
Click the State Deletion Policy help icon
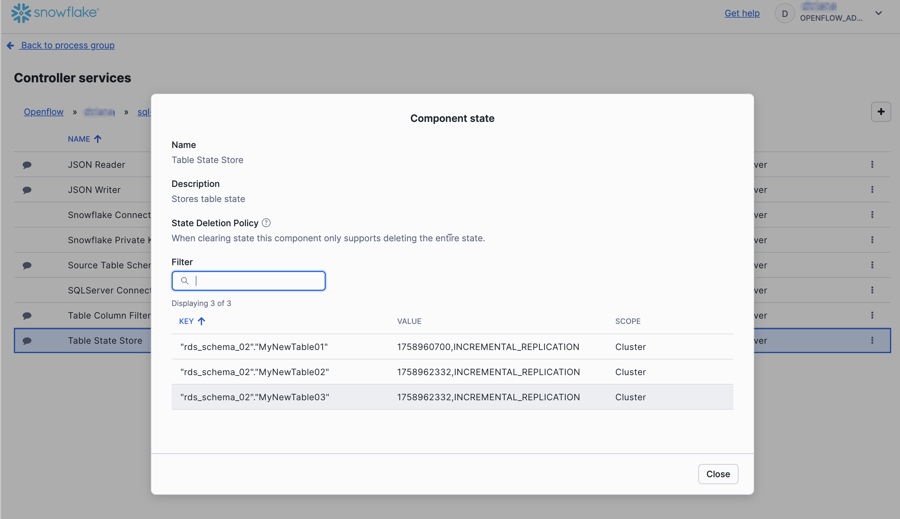point(266,223)
